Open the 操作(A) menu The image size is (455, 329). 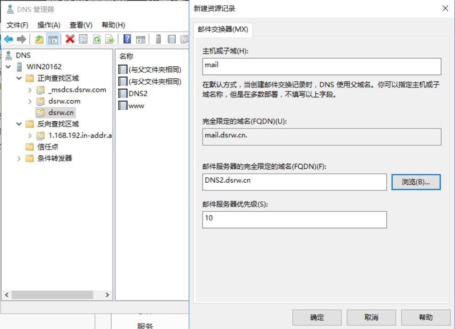pyautogui.click(x=49, y=25)
